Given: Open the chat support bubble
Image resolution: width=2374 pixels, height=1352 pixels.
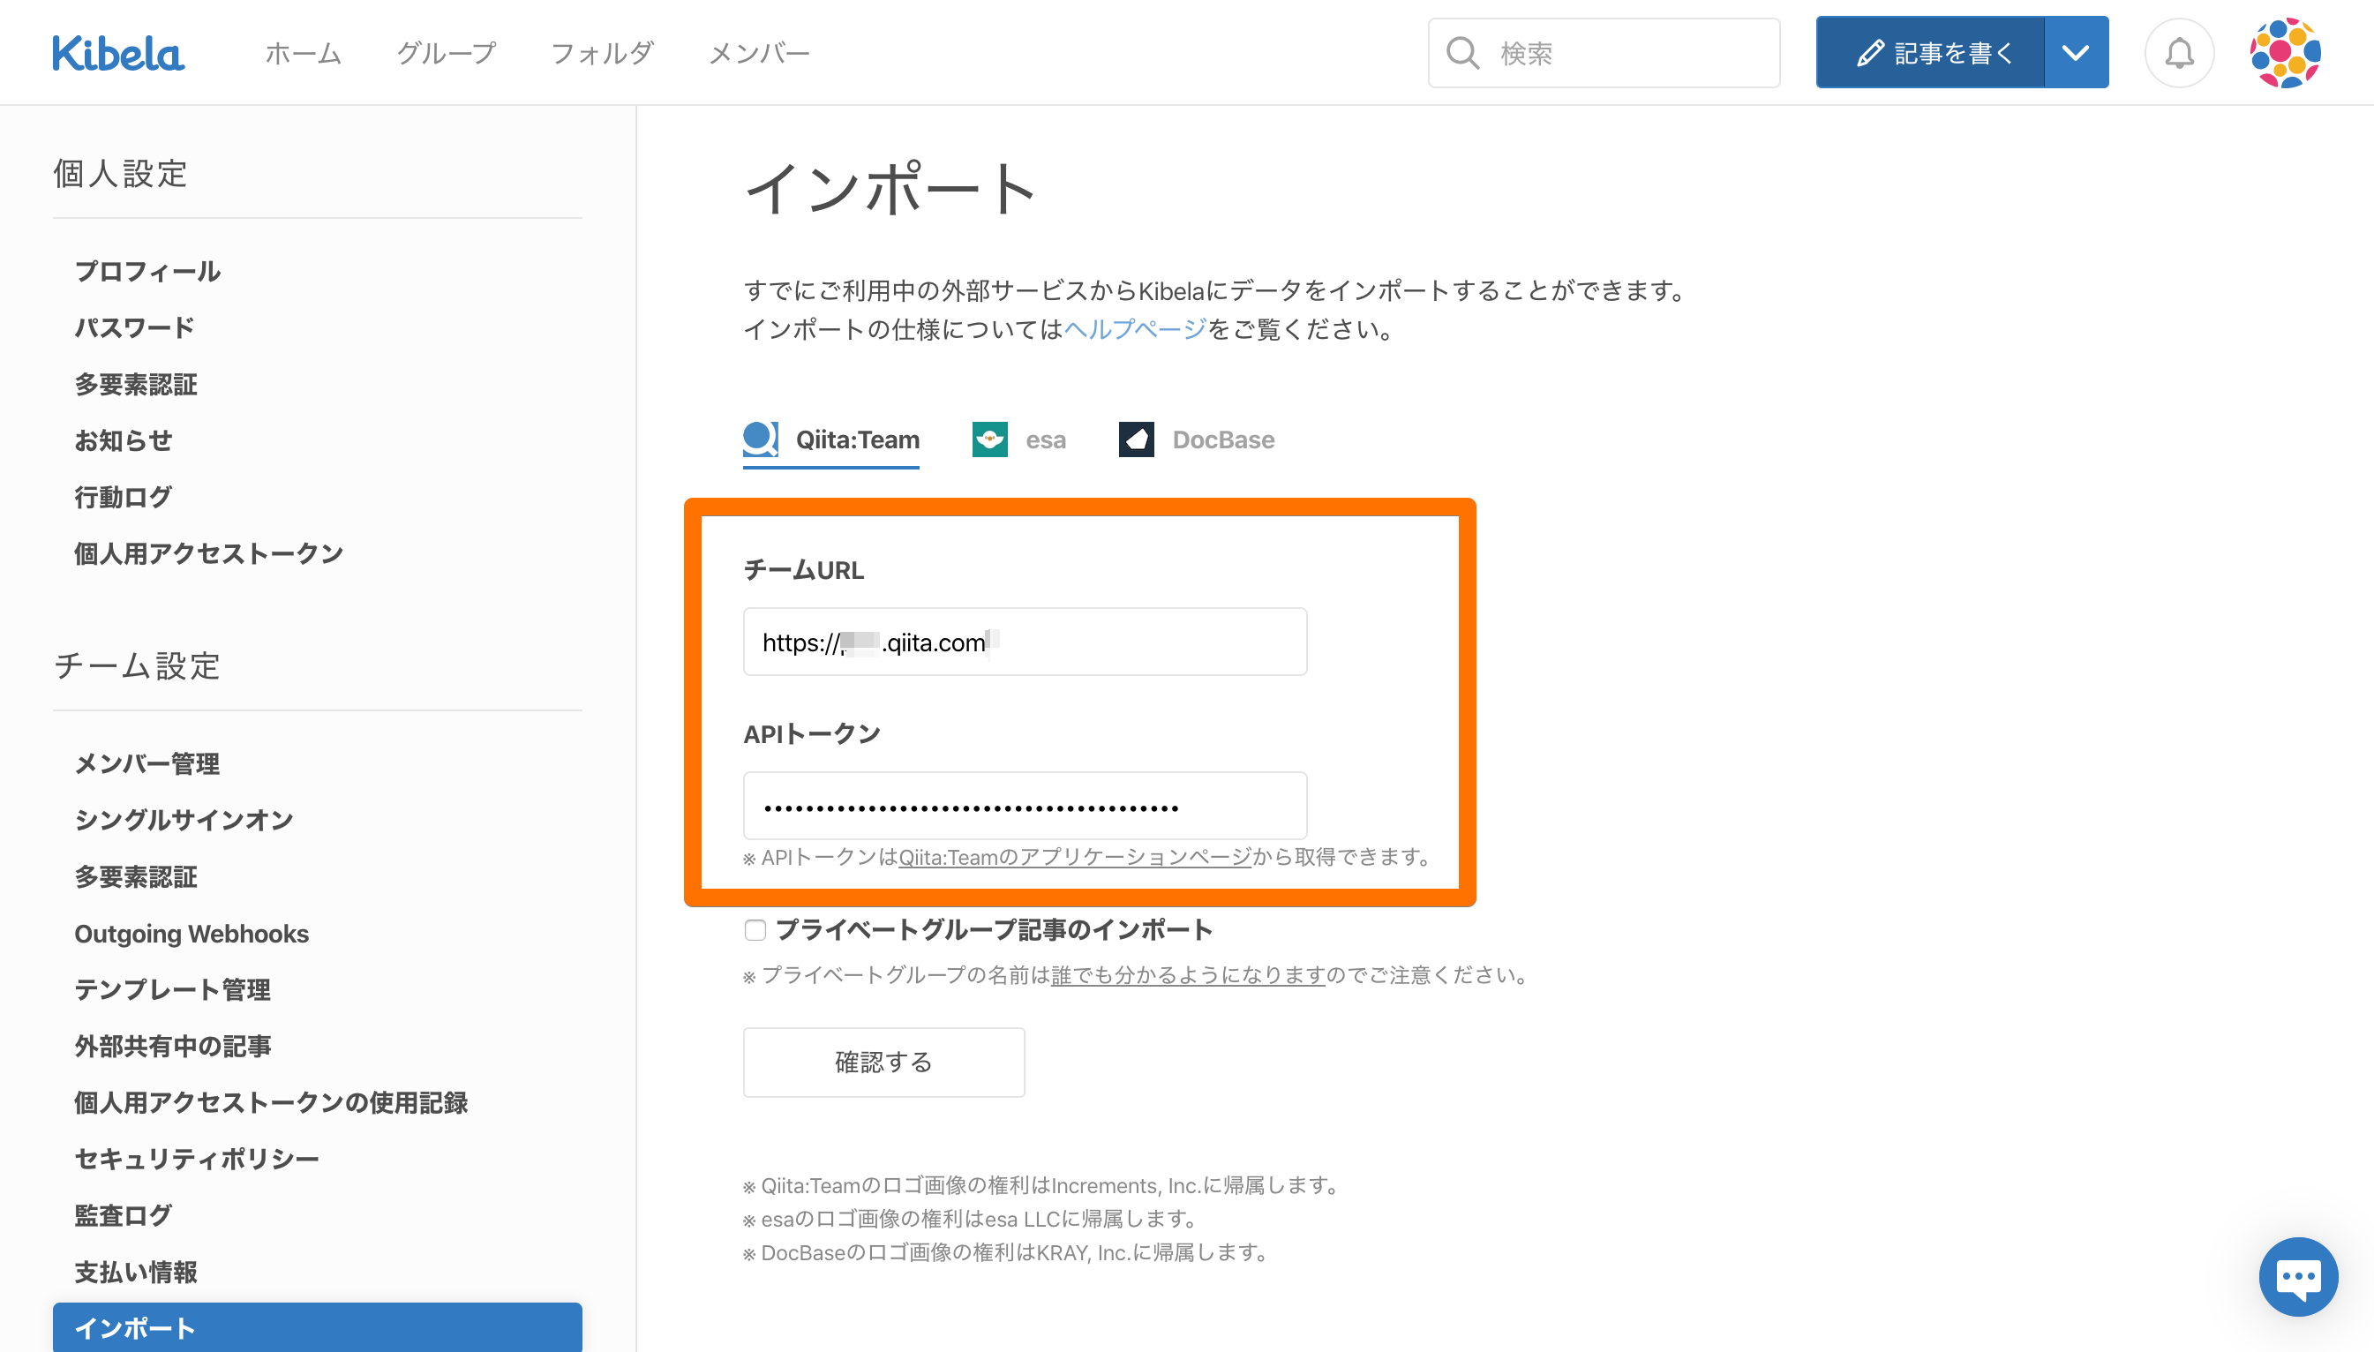Looking at the screenshot, I should (x=2298, y=1276).
